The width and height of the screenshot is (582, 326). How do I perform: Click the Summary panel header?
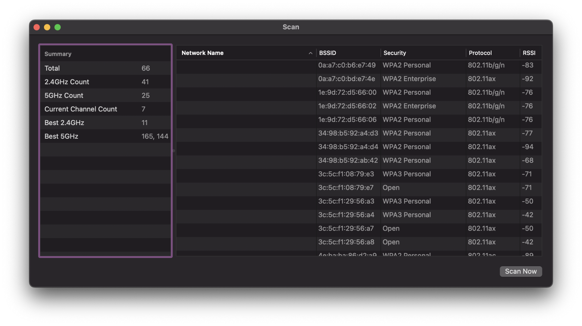coord(58,54)
